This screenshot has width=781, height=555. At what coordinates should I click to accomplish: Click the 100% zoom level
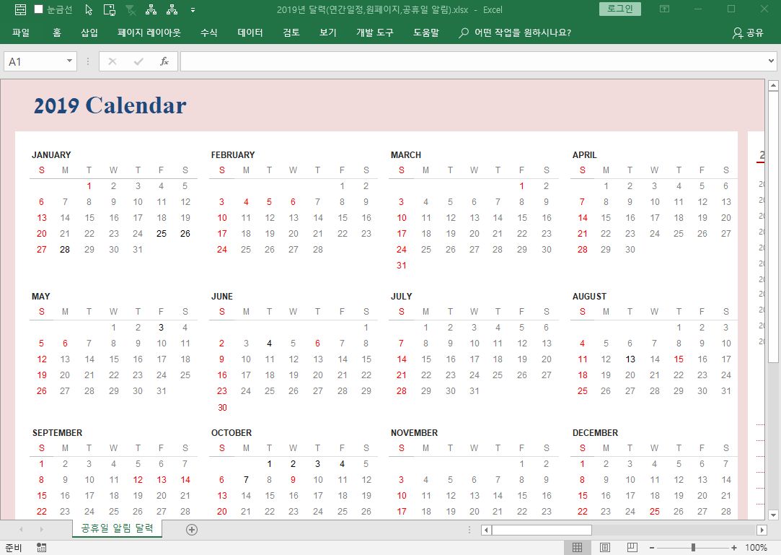(756, 548)
